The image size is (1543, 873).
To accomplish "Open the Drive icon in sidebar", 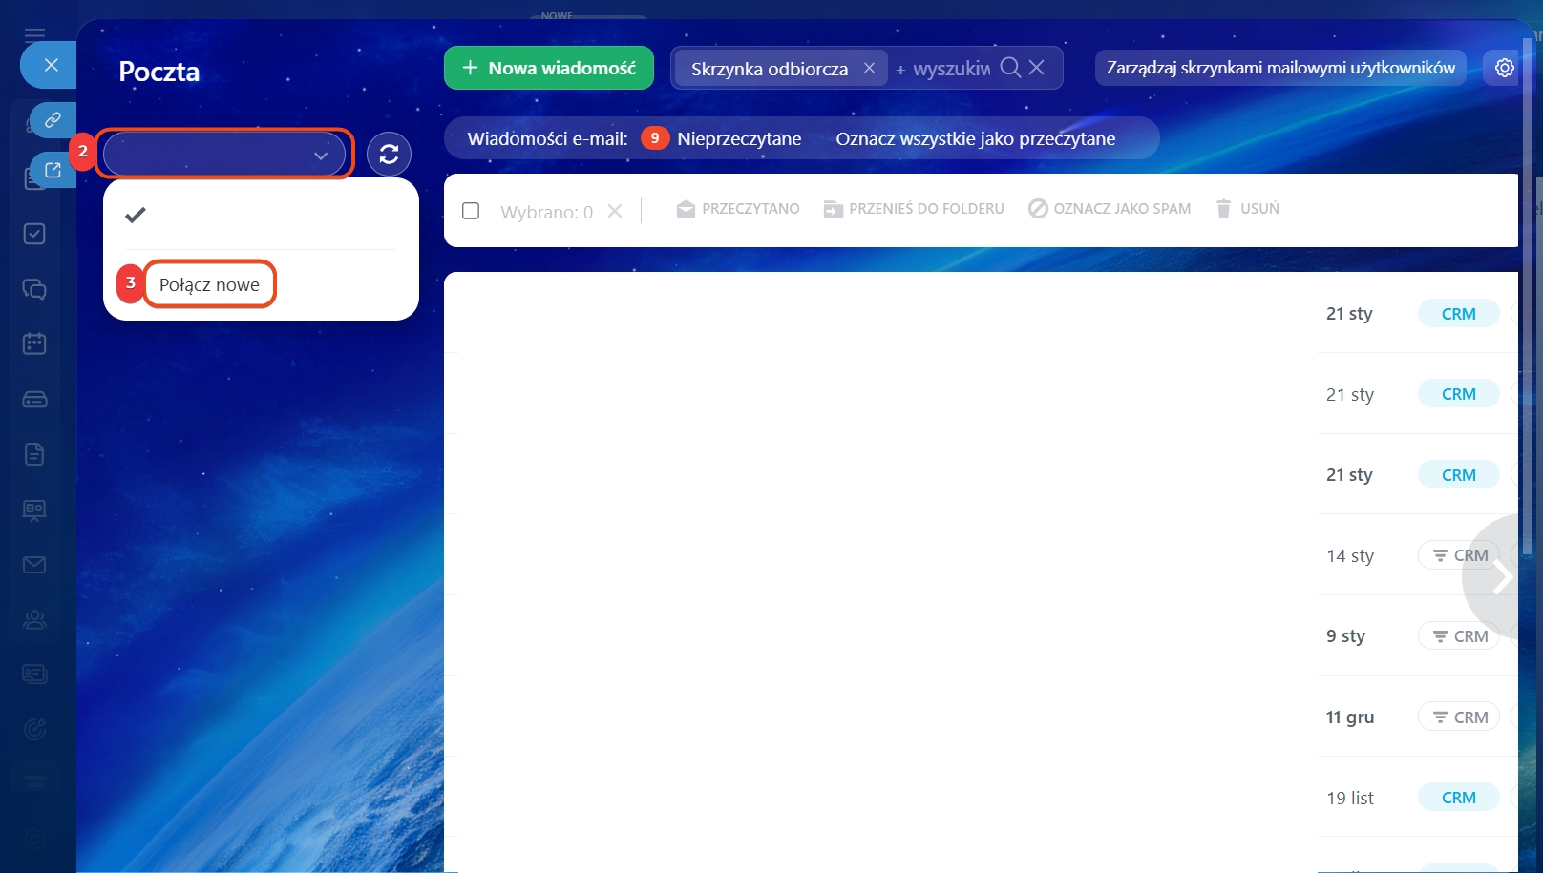I will click(34, 399).
